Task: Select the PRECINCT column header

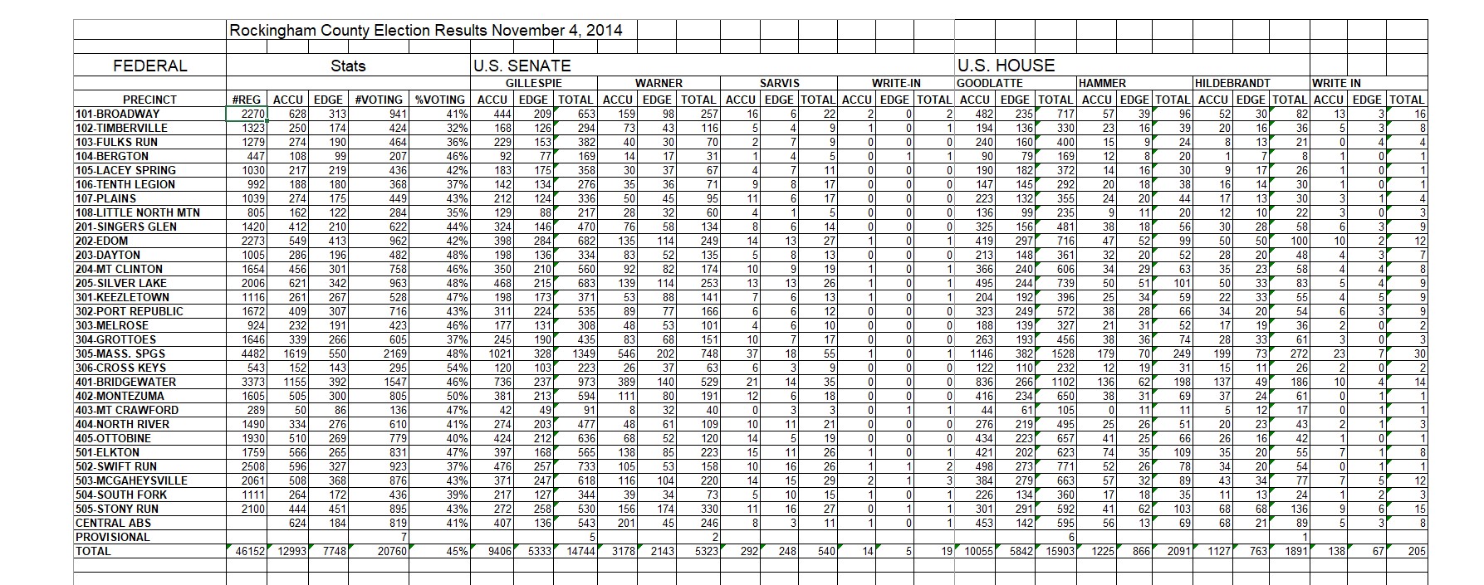Action: [149, 100]
